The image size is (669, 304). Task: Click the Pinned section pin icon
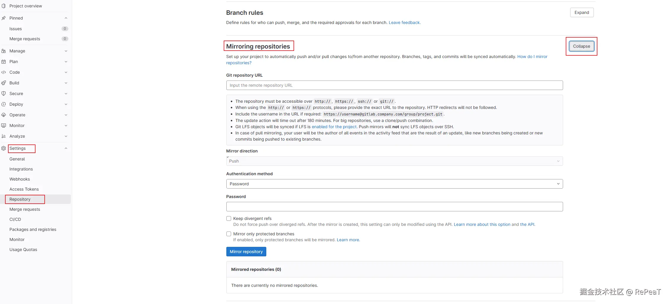tap(3, 18)
